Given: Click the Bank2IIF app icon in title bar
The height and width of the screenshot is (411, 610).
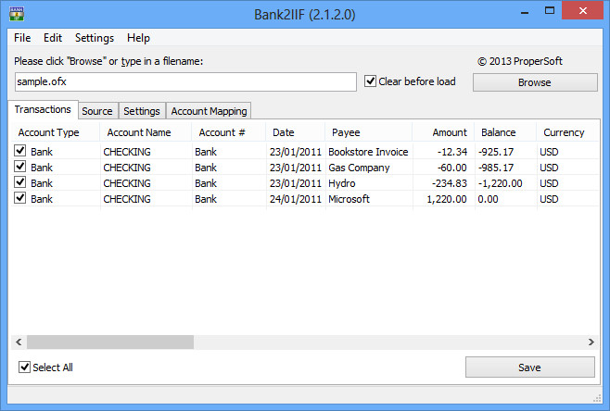Looking at the screenshot, I should tap(17, 14).
